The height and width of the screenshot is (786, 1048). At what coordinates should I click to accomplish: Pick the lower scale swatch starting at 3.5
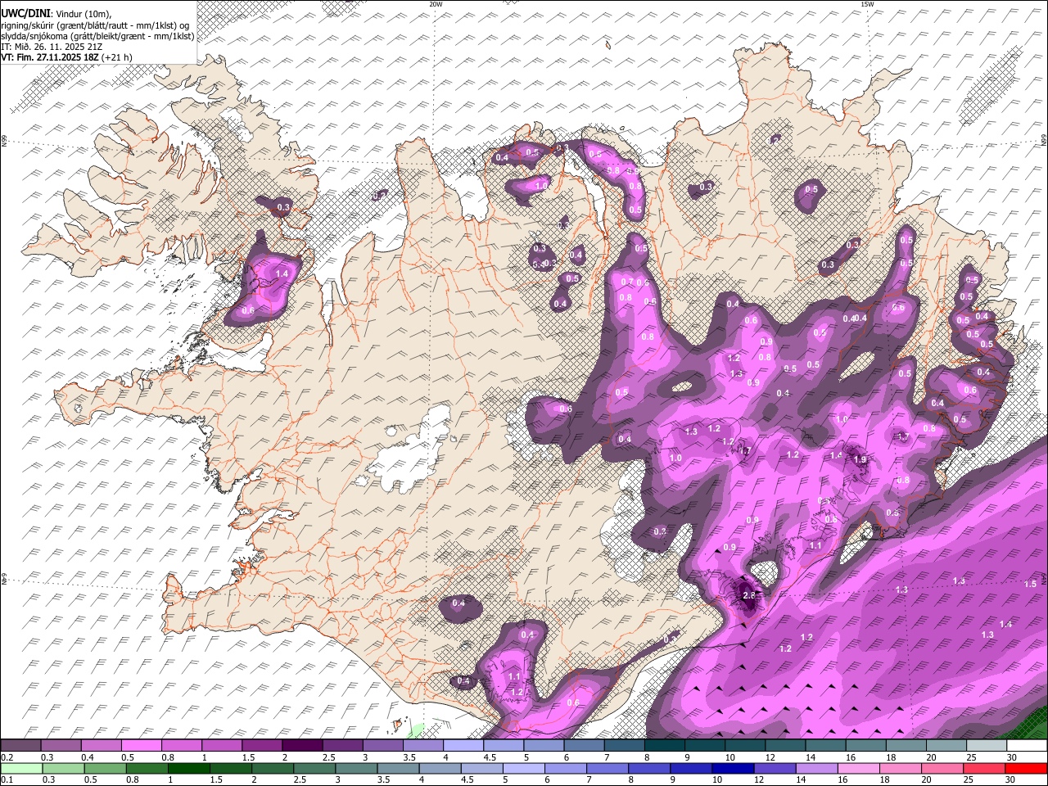[x=399, y=769]
